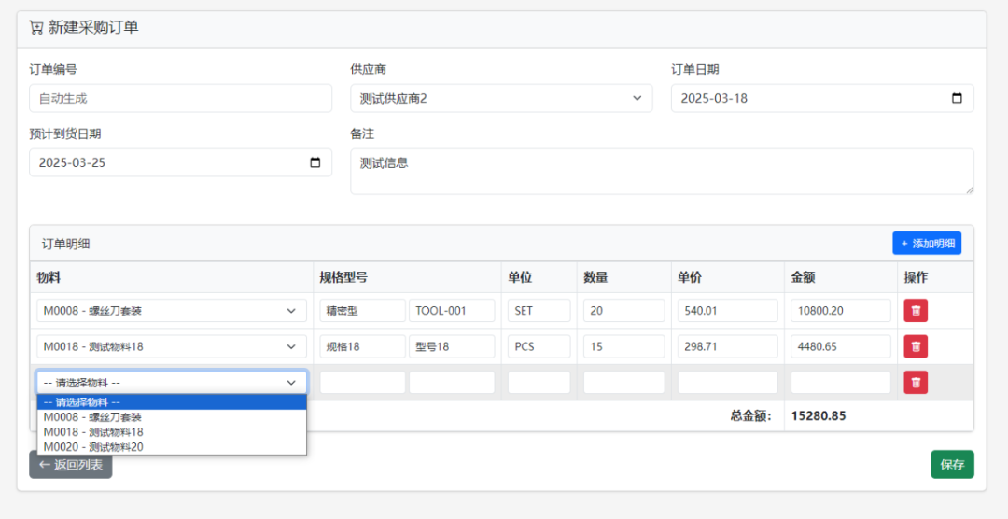Click the 新建采购订单 page title
This screenshot has width=1008, height=519.
(93, 28)
